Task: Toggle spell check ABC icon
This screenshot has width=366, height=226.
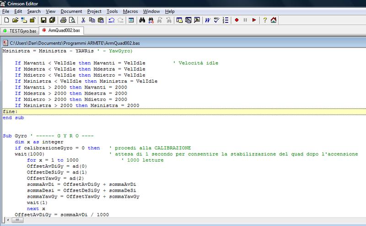Action: point(216,20)
